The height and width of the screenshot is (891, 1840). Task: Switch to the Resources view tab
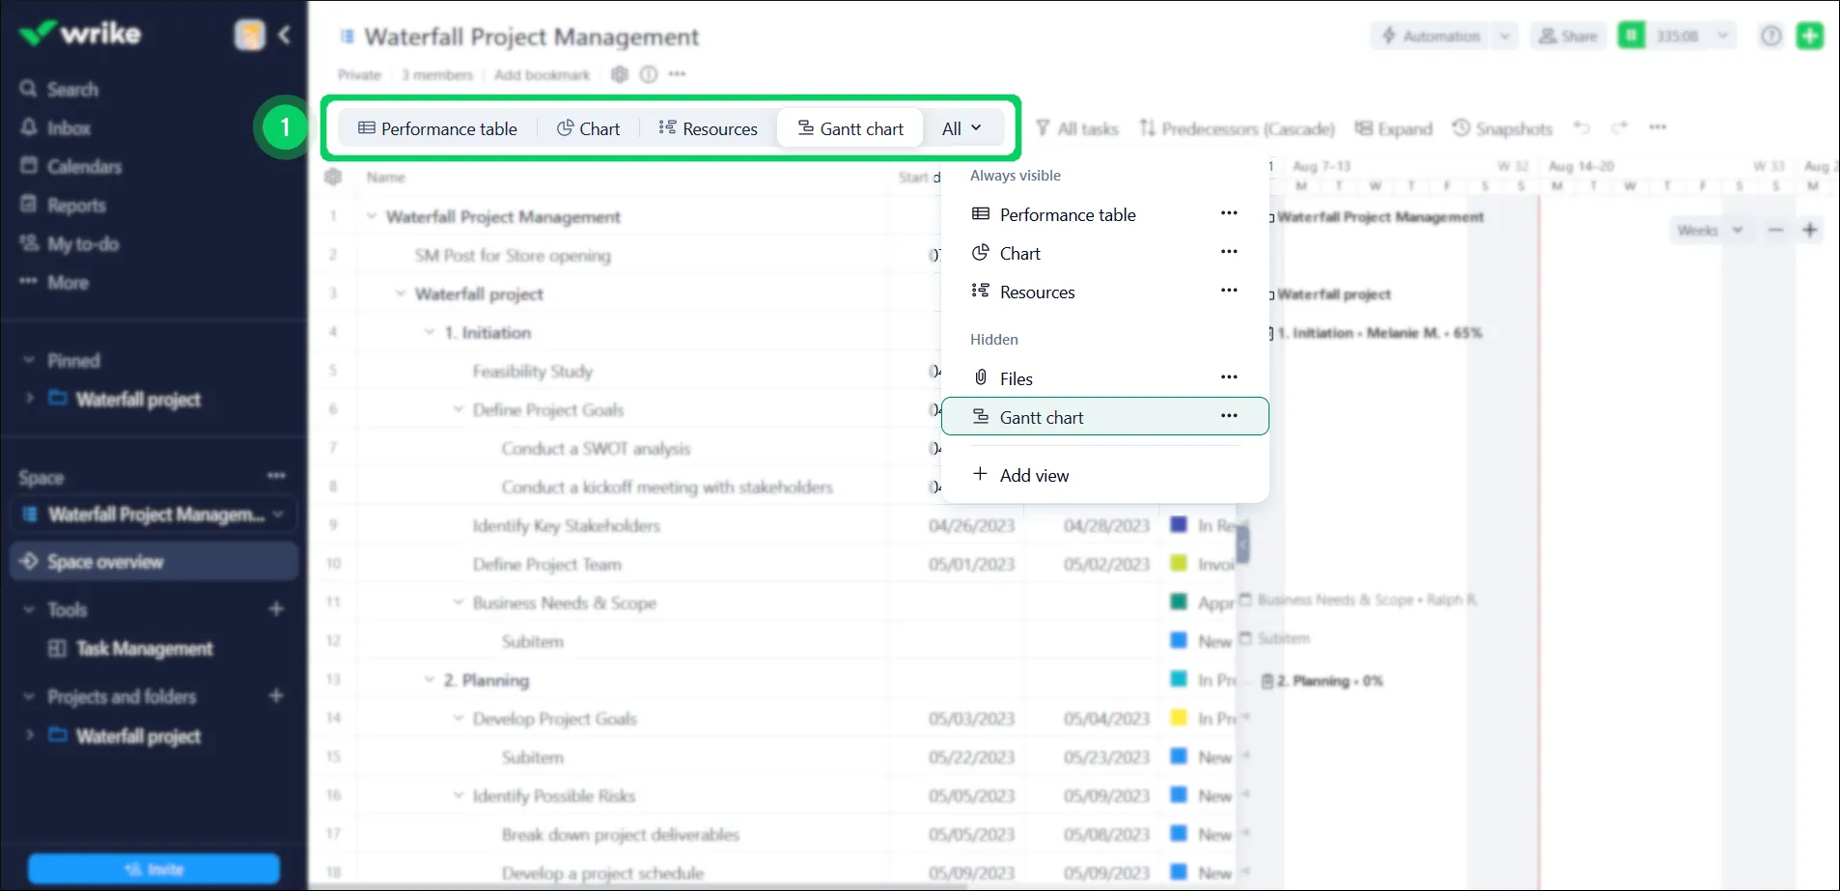point(709,127)
